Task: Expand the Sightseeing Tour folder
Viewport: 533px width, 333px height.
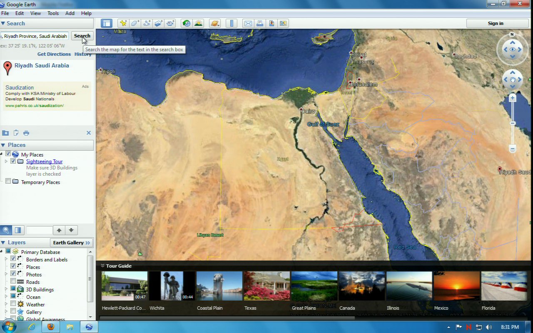Action: [6, 161]
